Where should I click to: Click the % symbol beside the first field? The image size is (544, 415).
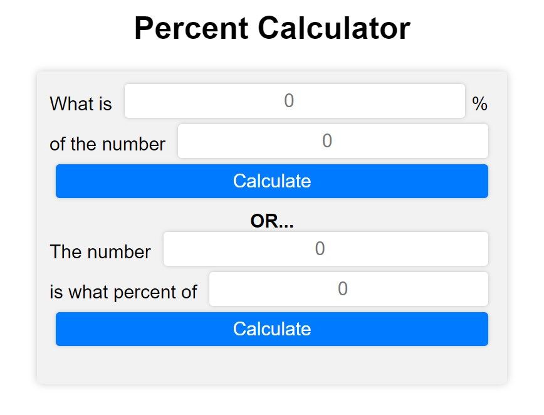(480, 103)
